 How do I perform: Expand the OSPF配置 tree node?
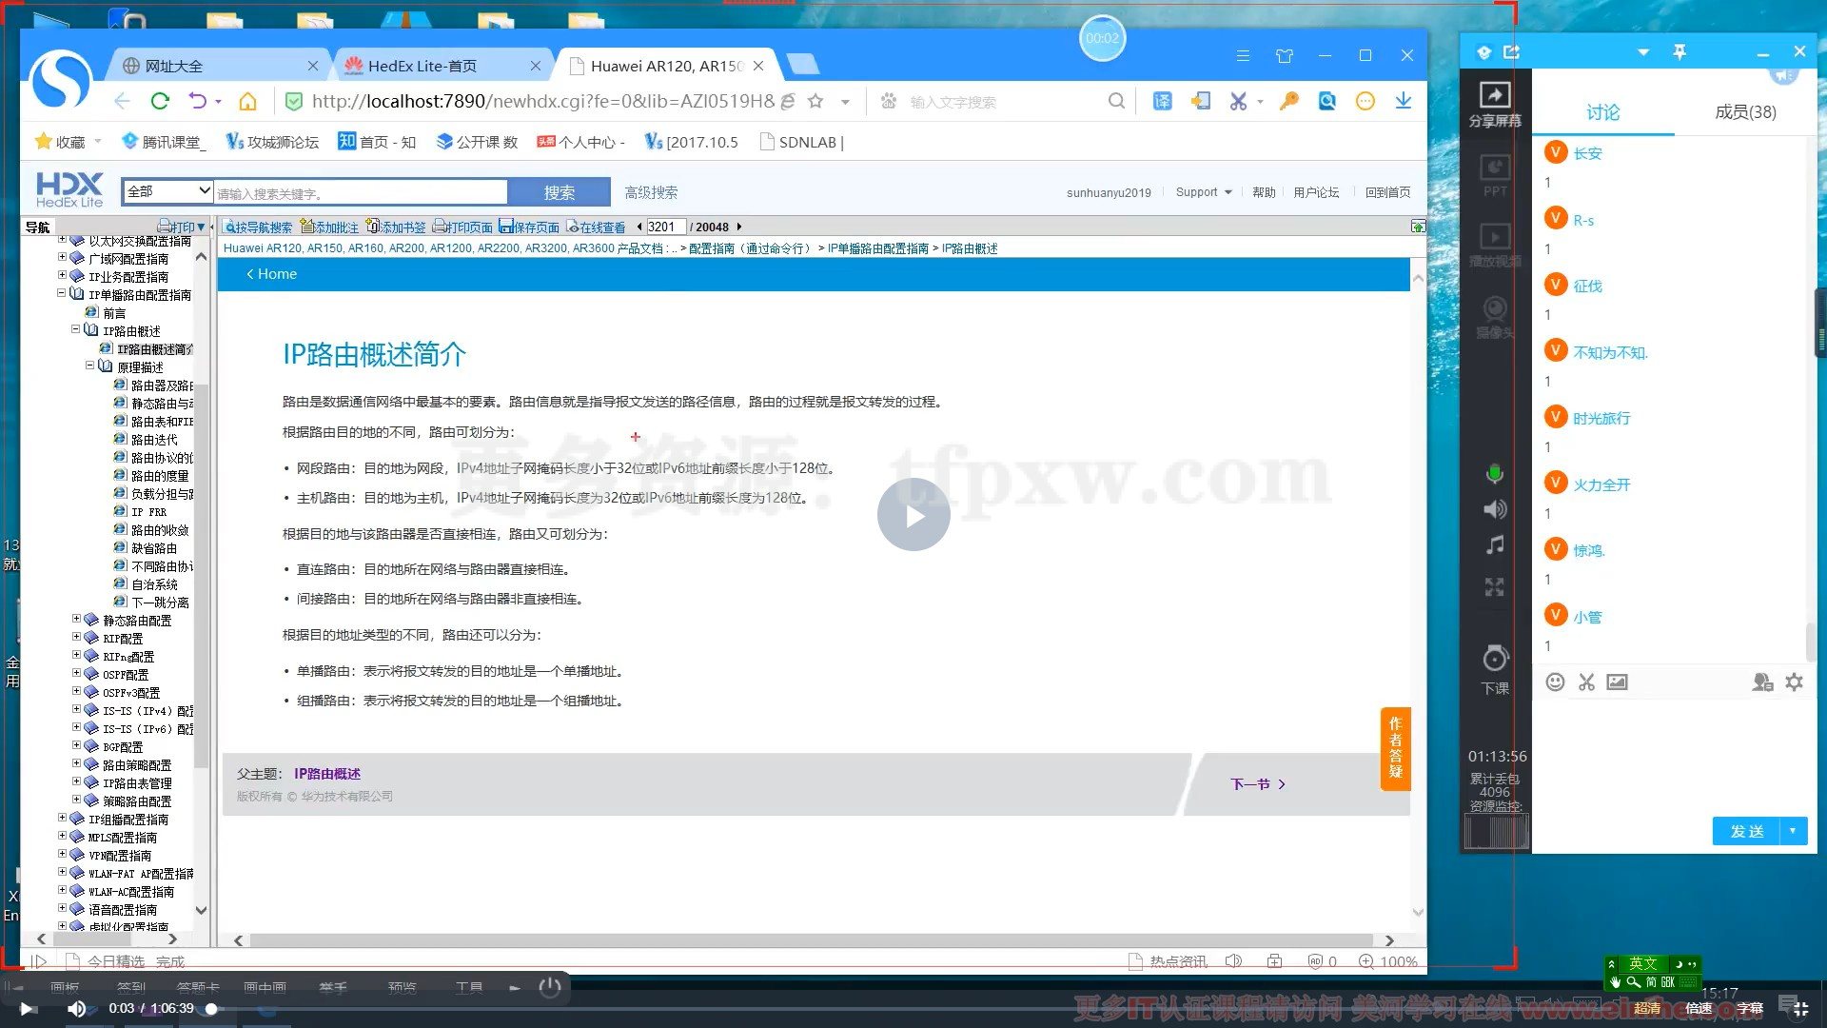[x=76, y=674]
